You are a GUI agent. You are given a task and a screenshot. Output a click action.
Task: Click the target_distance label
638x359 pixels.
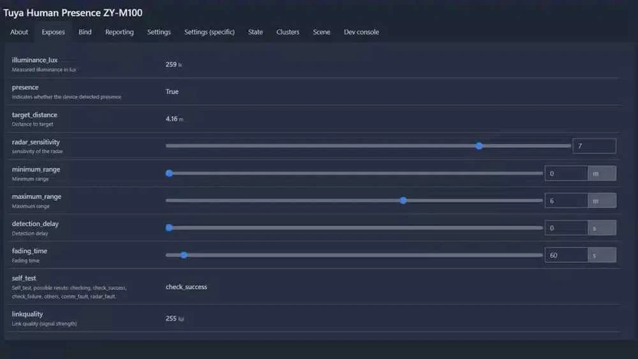pyautogui.click(x=34, y=115)
